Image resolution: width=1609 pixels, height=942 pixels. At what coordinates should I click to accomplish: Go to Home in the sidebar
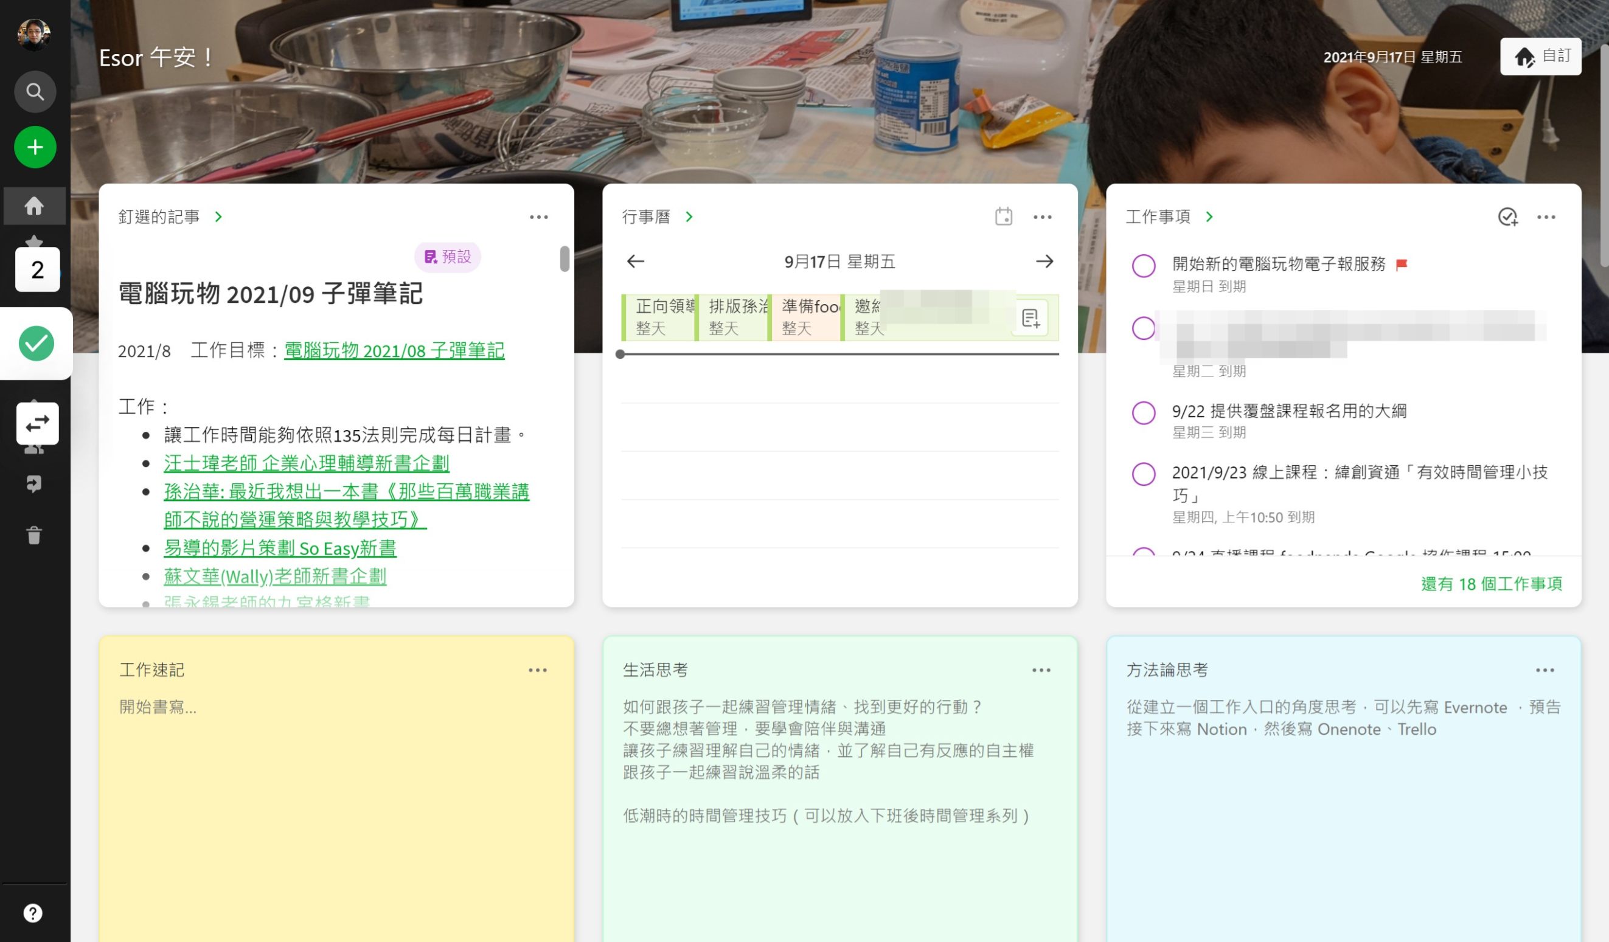[35, 206]
